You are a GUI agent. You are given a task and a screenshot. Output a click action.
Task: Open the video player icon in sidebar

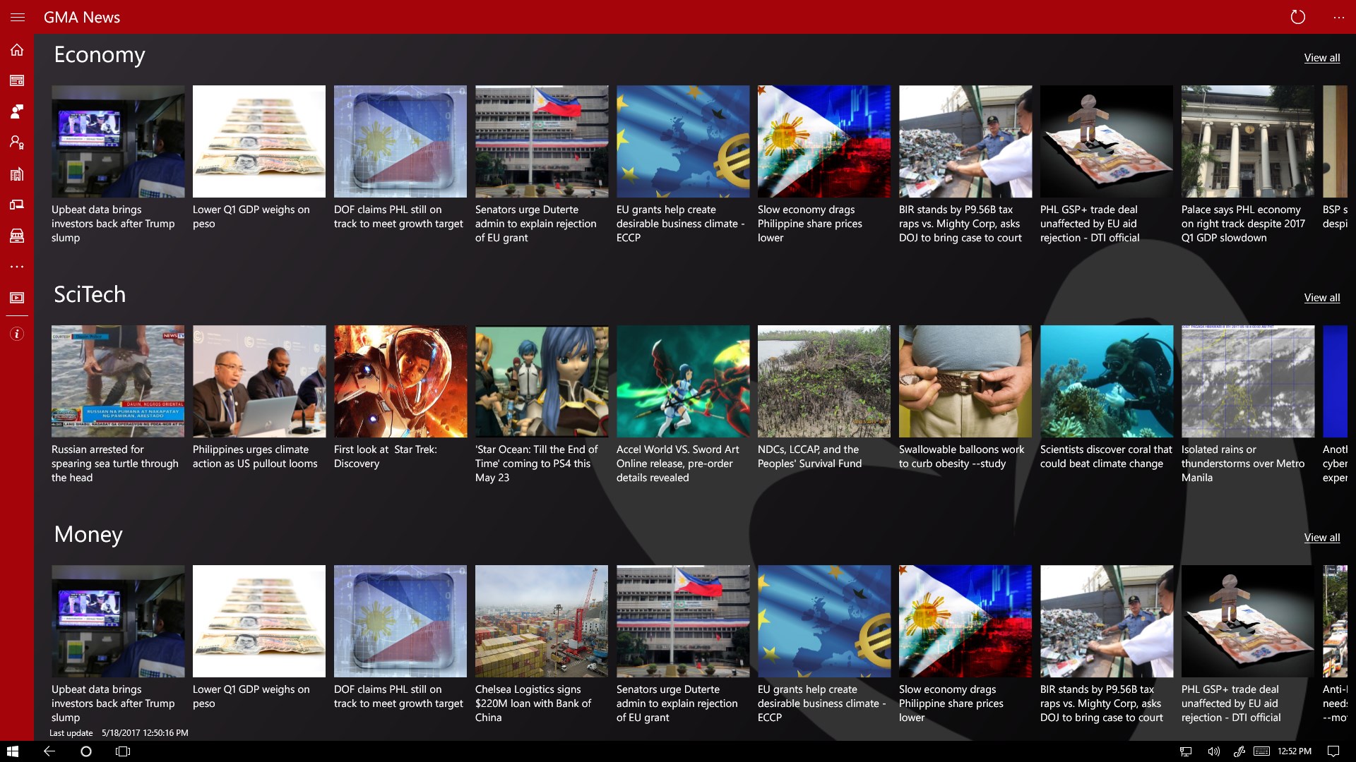tap(17, 298)
